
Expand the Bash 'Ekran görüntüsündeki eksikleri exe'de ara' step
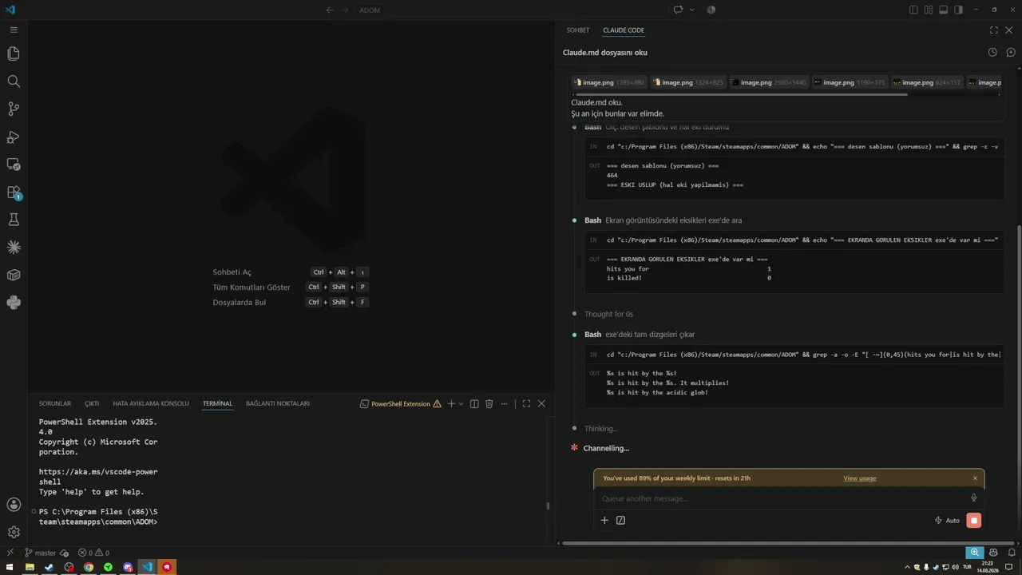tap(663, 220)
